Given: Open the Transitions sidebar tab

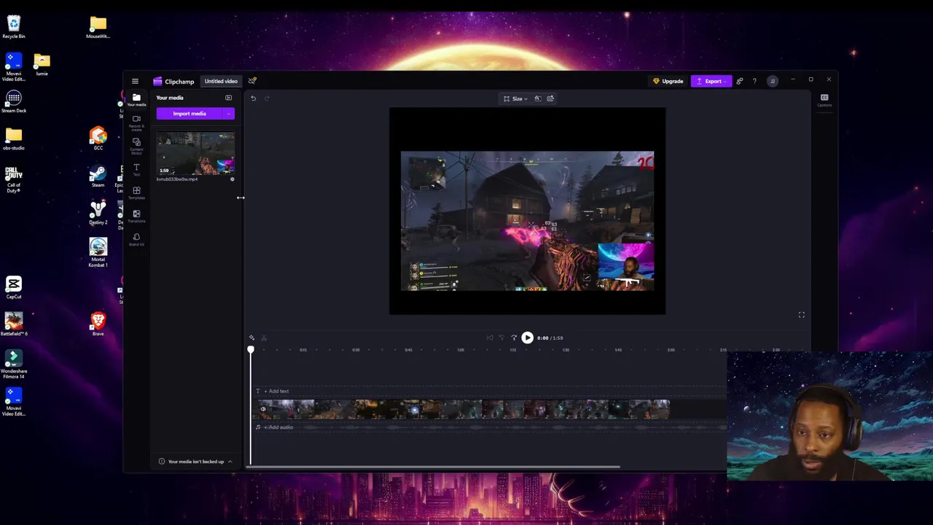Looking at the screenshot, I should point(136,216).
